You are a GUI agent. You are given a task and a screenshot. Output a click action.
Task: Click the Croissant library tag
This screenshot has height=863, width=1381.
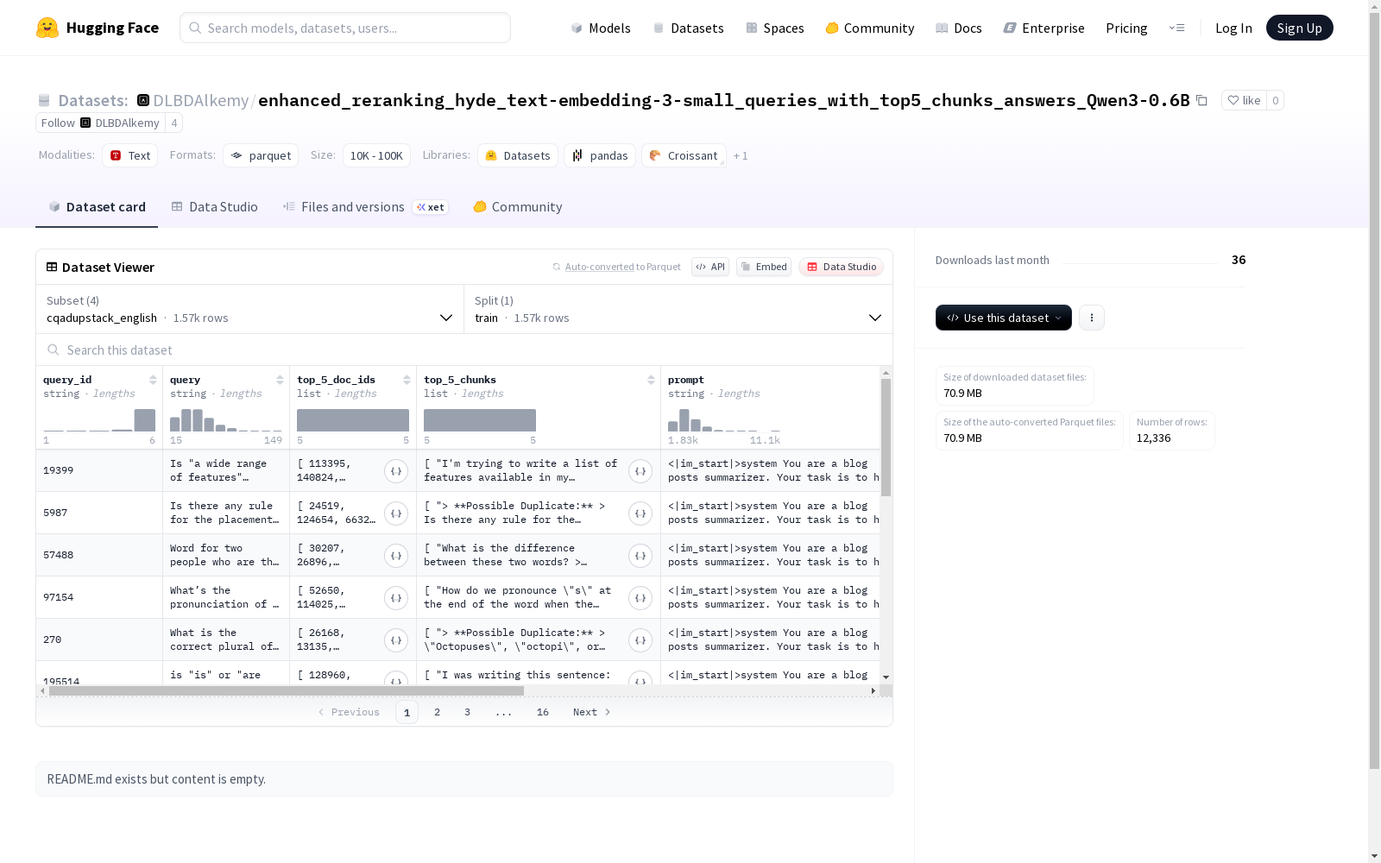pyautogui.click(x=684, y=155)
